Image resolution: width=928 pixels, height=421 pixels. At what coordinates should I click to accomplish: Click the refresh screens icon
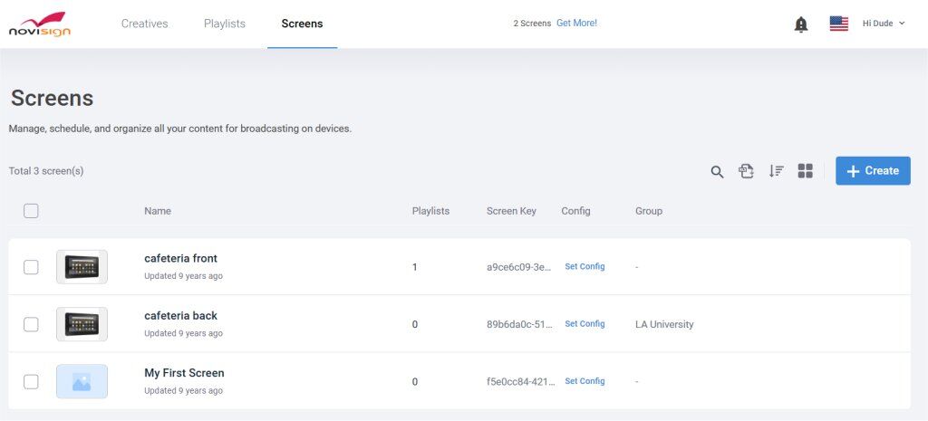tap(746, 171)
